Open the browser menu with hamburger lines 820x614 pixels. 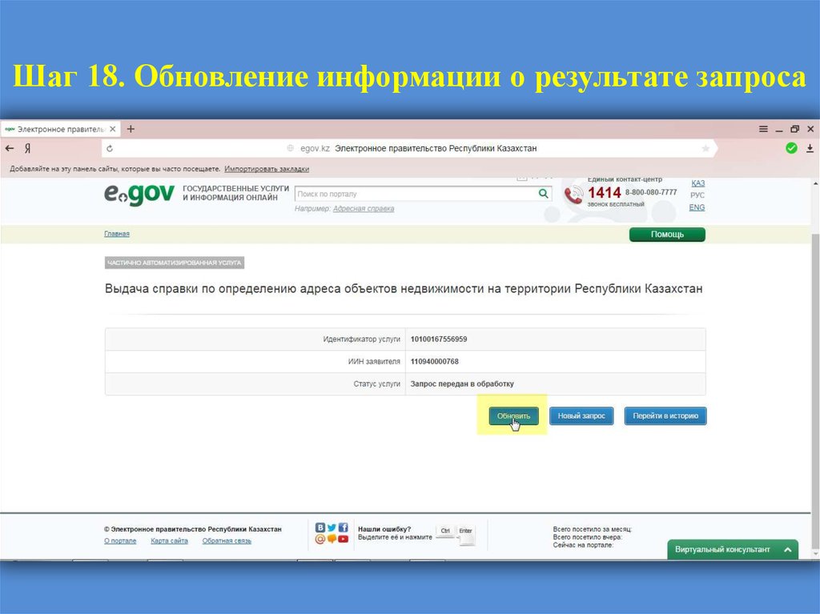[x=764, y=127]
